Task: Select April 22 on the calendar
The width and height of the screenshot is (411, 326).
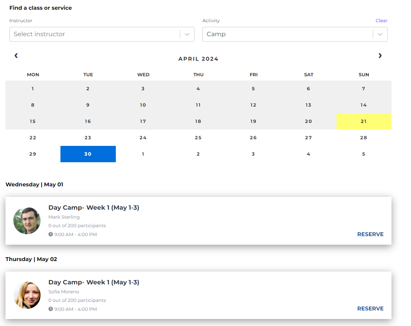Action: pyautogui.click(x=33, y=138)
